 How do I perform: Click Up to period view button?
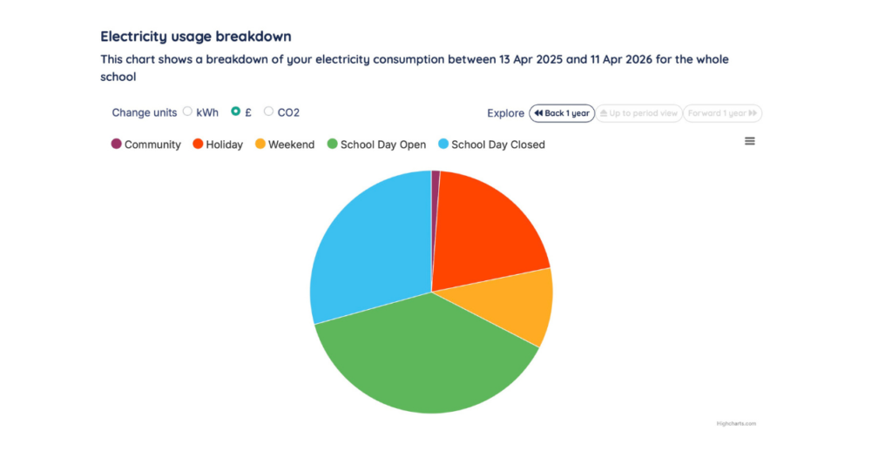639,113
